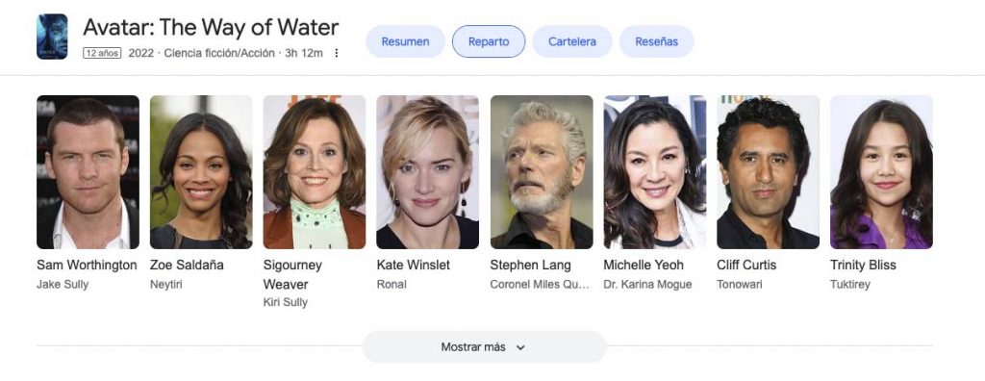The width and height of the screenshot is (985, 381).
Task: Open Trinity Bliss's cast photo
Action: coord(881,172)
